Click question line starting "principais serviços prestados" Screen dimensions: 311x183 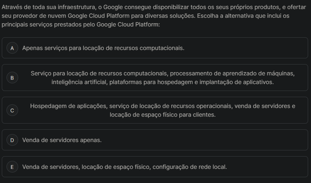click(81, 25)
